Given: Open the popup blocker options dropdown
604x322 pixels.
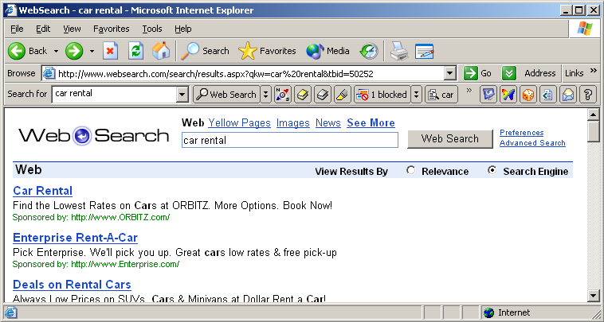Looking at the screenshot, I should point(416,94).
